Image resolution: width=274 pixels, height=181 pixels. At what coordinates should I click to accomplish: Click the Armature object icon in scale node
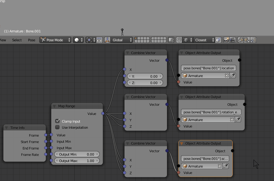click(185, 166)
